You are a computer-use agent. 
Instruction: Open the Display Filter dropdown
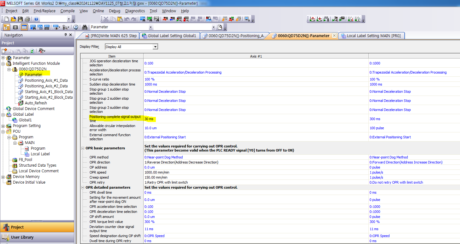pyautogui.click(x=155, y=47)
